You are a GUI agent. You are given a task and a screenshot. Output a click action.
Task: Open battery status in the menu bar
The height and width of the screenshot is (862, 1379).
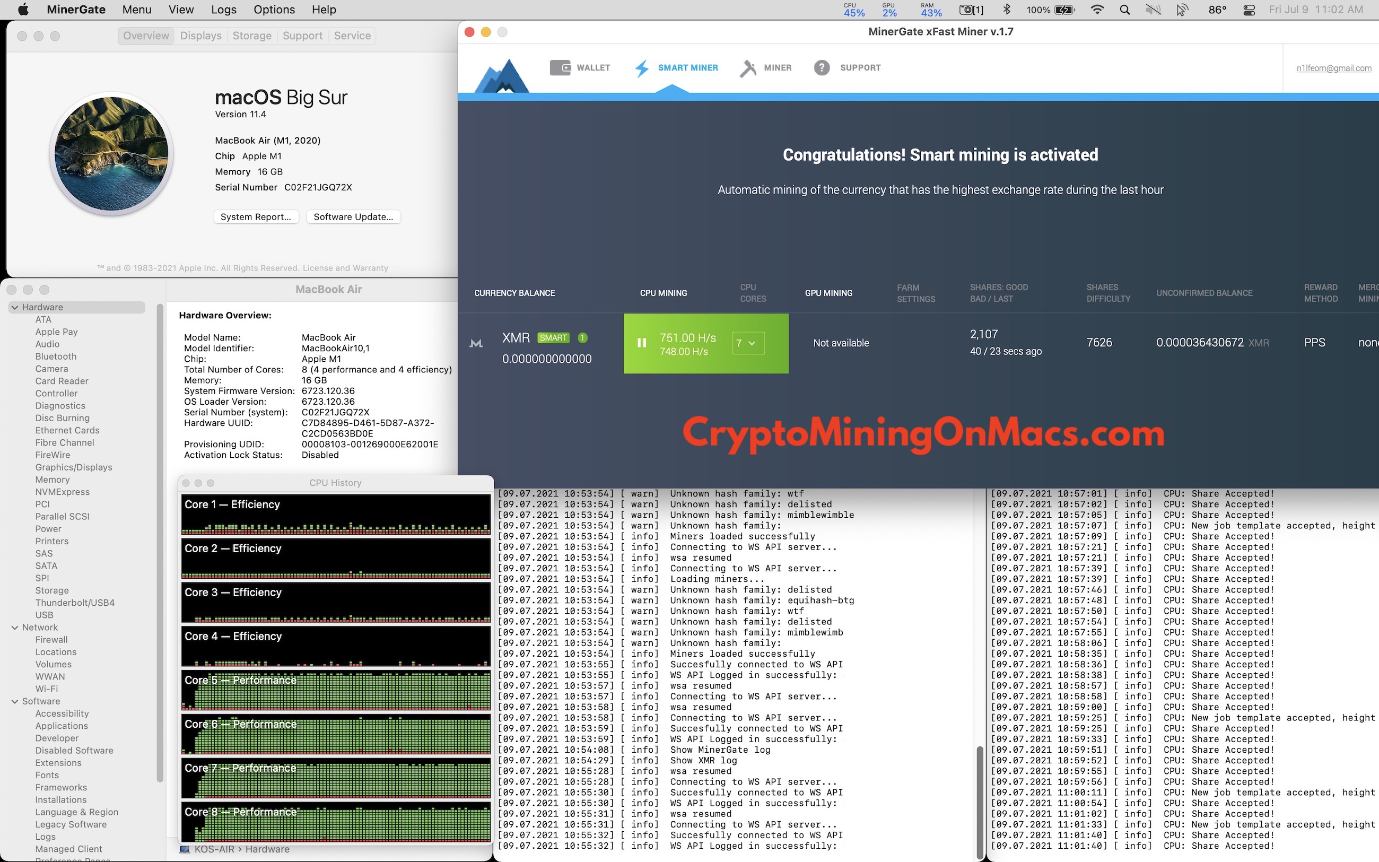click(1050, 10)
